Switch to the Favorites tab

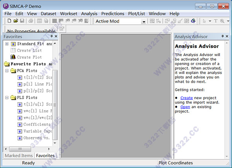point(45,156)
